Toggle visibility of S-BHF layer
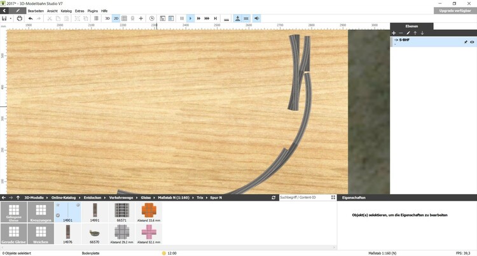The height and width of the screenshot is (256, 477). 473,41
